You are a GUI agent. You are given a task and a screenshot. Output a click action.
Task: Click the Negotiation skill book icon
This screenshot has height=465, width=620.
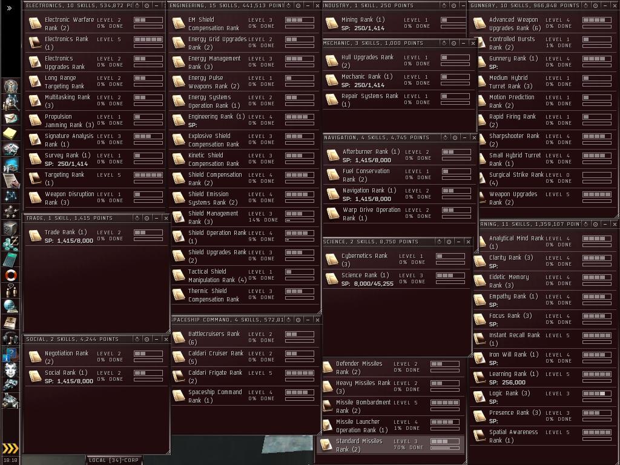coord(35,357)
